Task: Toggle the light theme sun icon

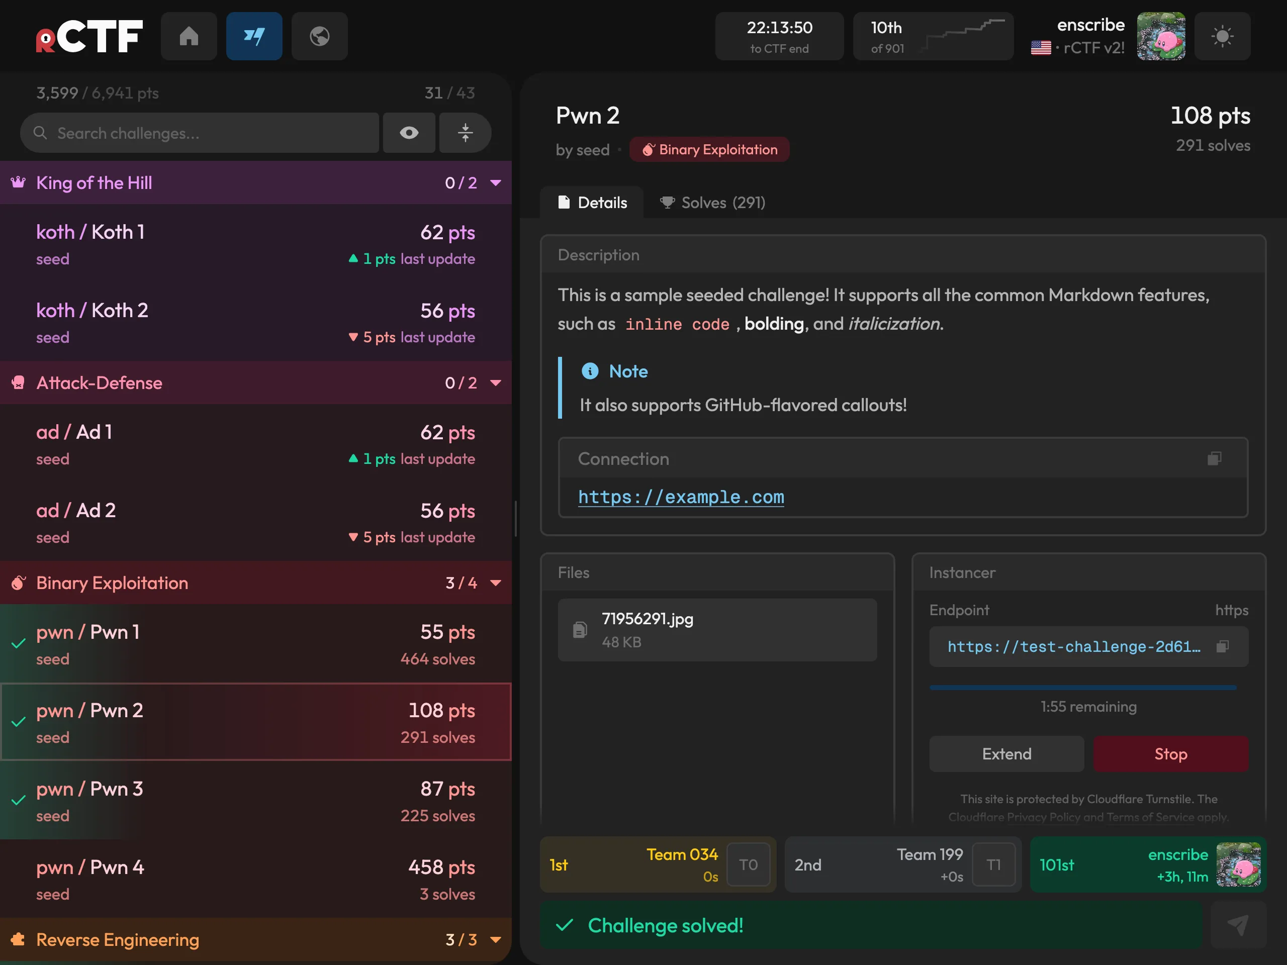Action: (1222, 36)
